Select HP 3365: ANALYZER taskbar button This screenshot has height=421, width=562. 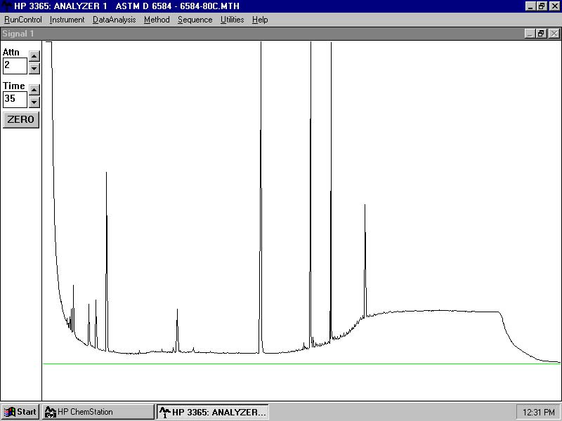(213, 412)
